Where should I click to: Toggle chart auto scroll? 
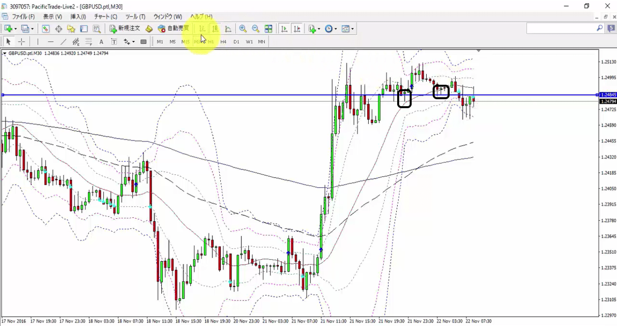tap(284, 29)
